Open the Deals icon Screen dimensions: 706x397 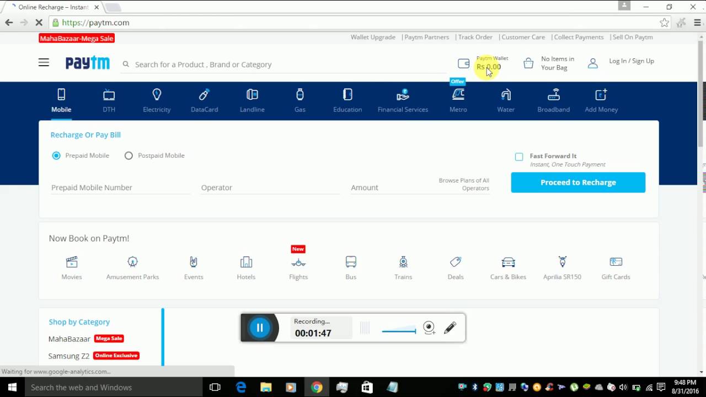coord(456,262)
